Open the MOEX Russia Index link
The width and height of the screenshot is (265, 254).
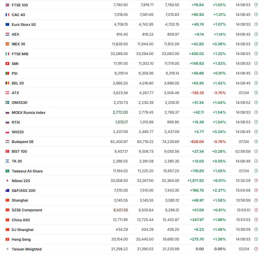coord(29,113)
